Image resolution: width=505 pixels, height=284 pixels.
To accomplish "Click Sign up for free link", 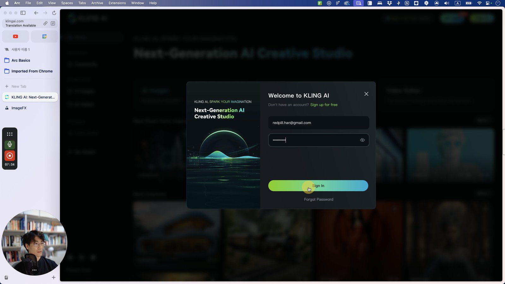I will (x=324, y=105).
